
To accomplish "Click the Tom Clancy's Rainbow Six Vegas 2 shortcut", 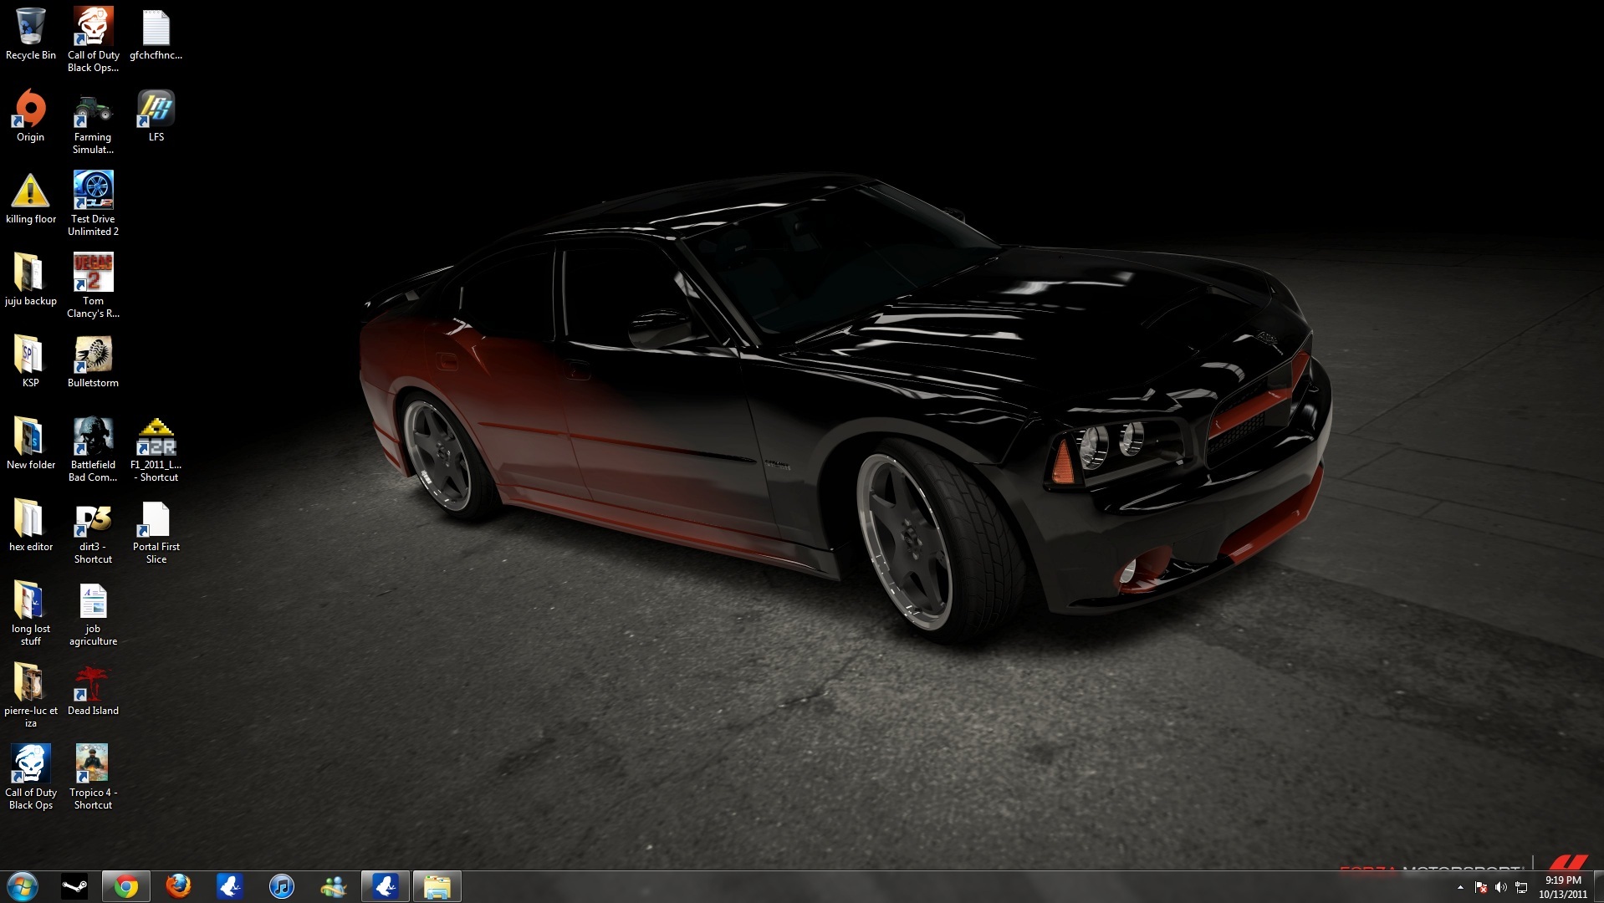I will click(x=93, y=286).
